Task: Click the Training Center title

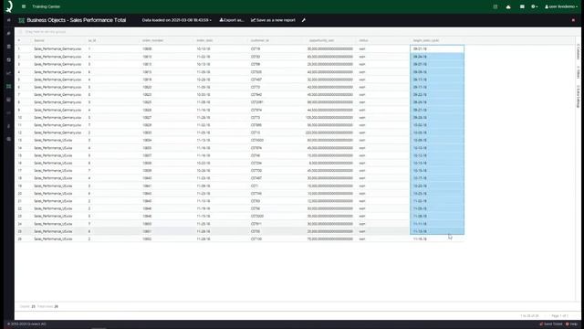Action: pyautogui.click(x=46, y=6)
